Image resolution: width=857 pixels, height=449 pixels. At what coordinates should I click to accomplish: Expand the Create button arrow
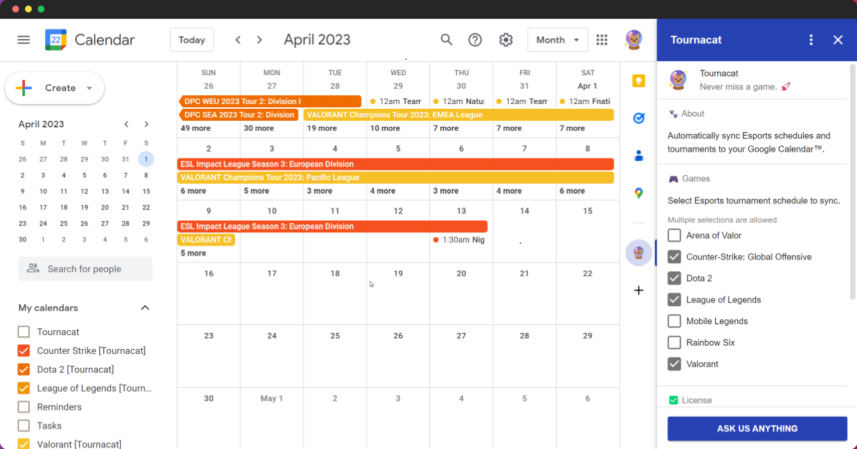click(88, 88)
